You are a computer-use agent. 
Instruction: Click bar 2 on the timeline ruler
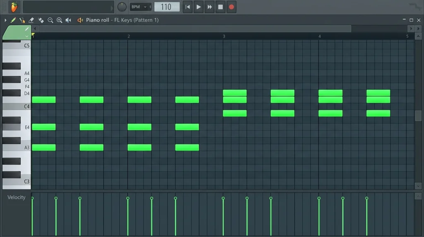[129, 36]
